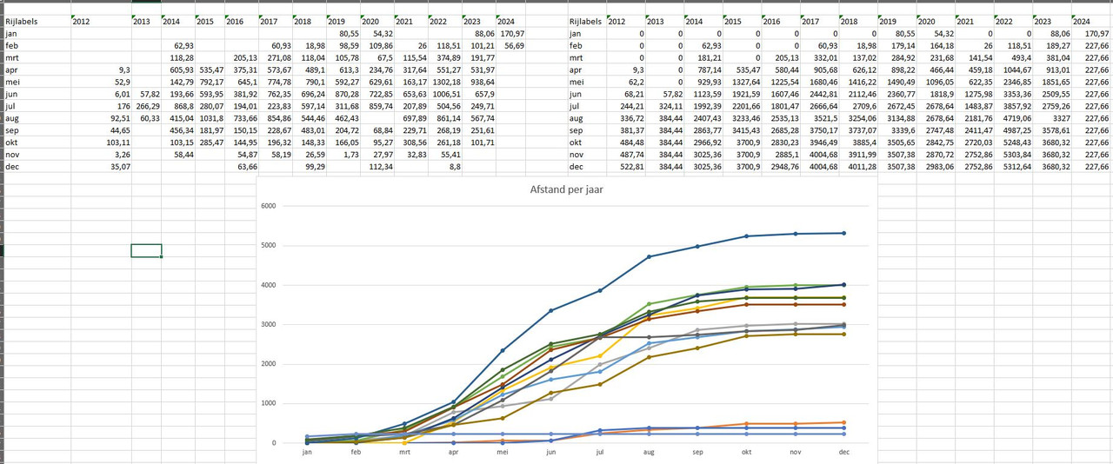Select cell containing 868,8
Screen dimensions: 1113x464
pyautogui.click(x=180, y=105)
